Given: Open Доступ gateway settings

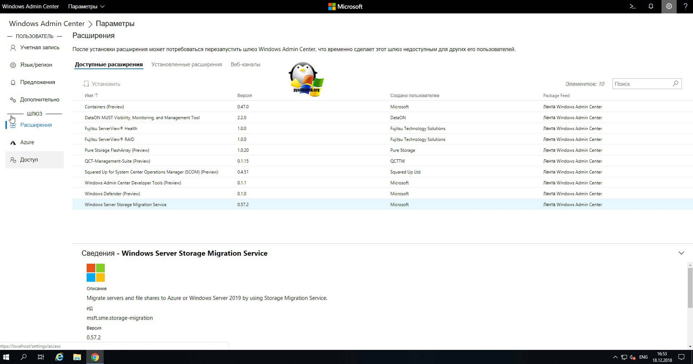Looking at the screenshot, I should (x=35, y=160).
